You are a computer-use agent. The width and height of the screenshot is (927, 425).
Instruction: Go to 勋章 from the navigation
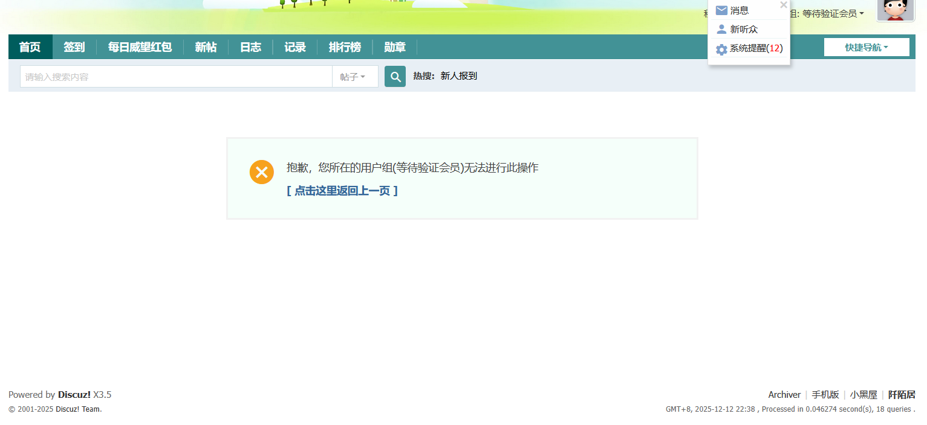pyautogui.click(x=394, y=46)
